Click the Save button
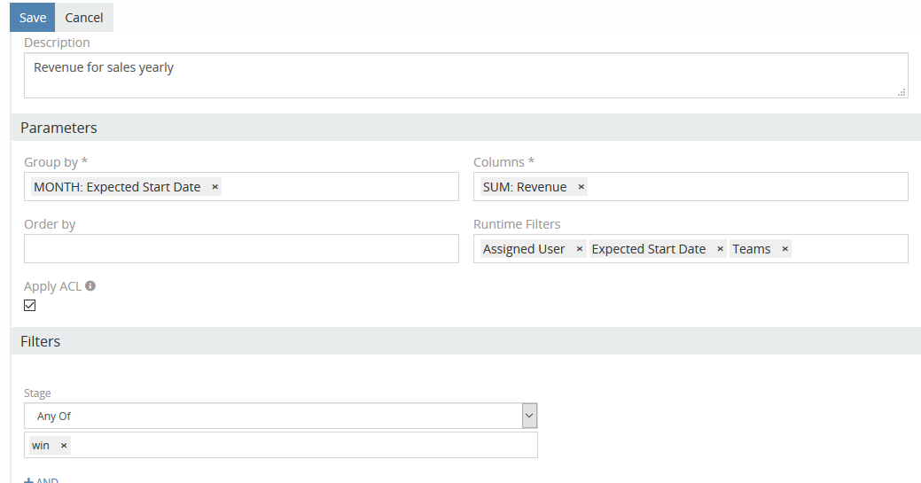Image resolution: width=921 pixels, height=483 pixels. coord(33,18)
